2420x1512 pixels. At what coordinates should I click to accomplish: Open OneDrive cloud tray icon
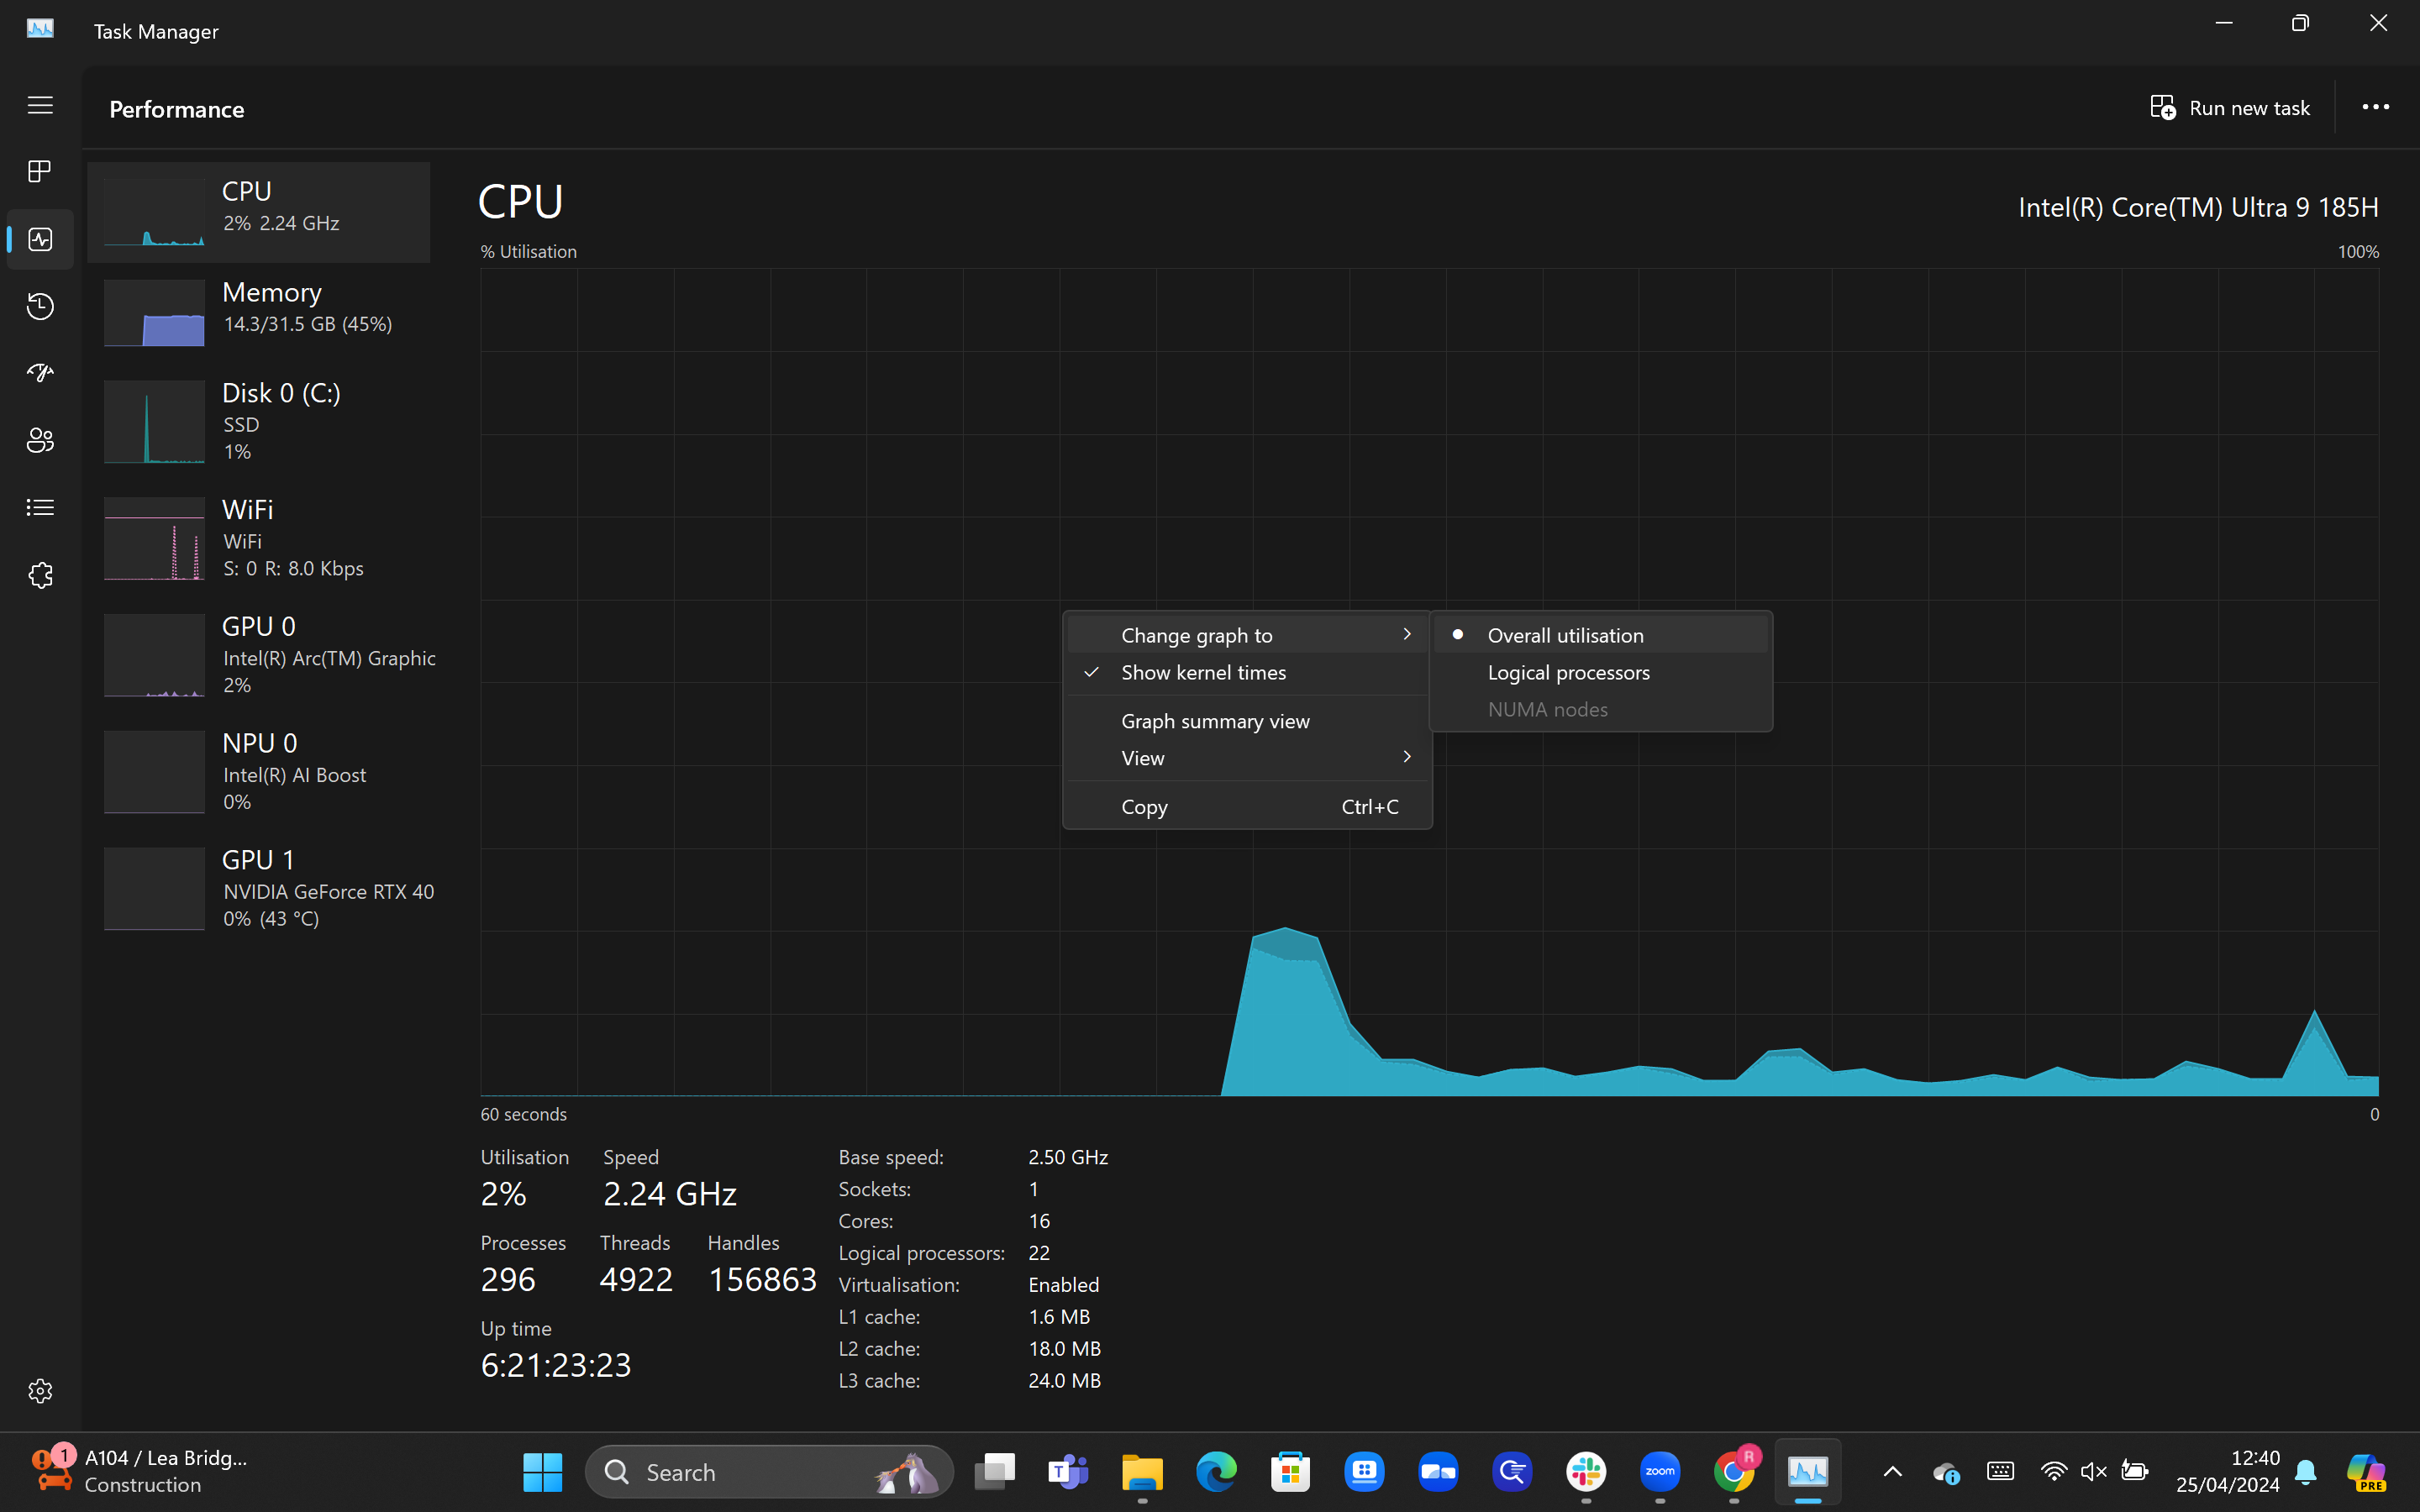(x=1946, y=1472)
